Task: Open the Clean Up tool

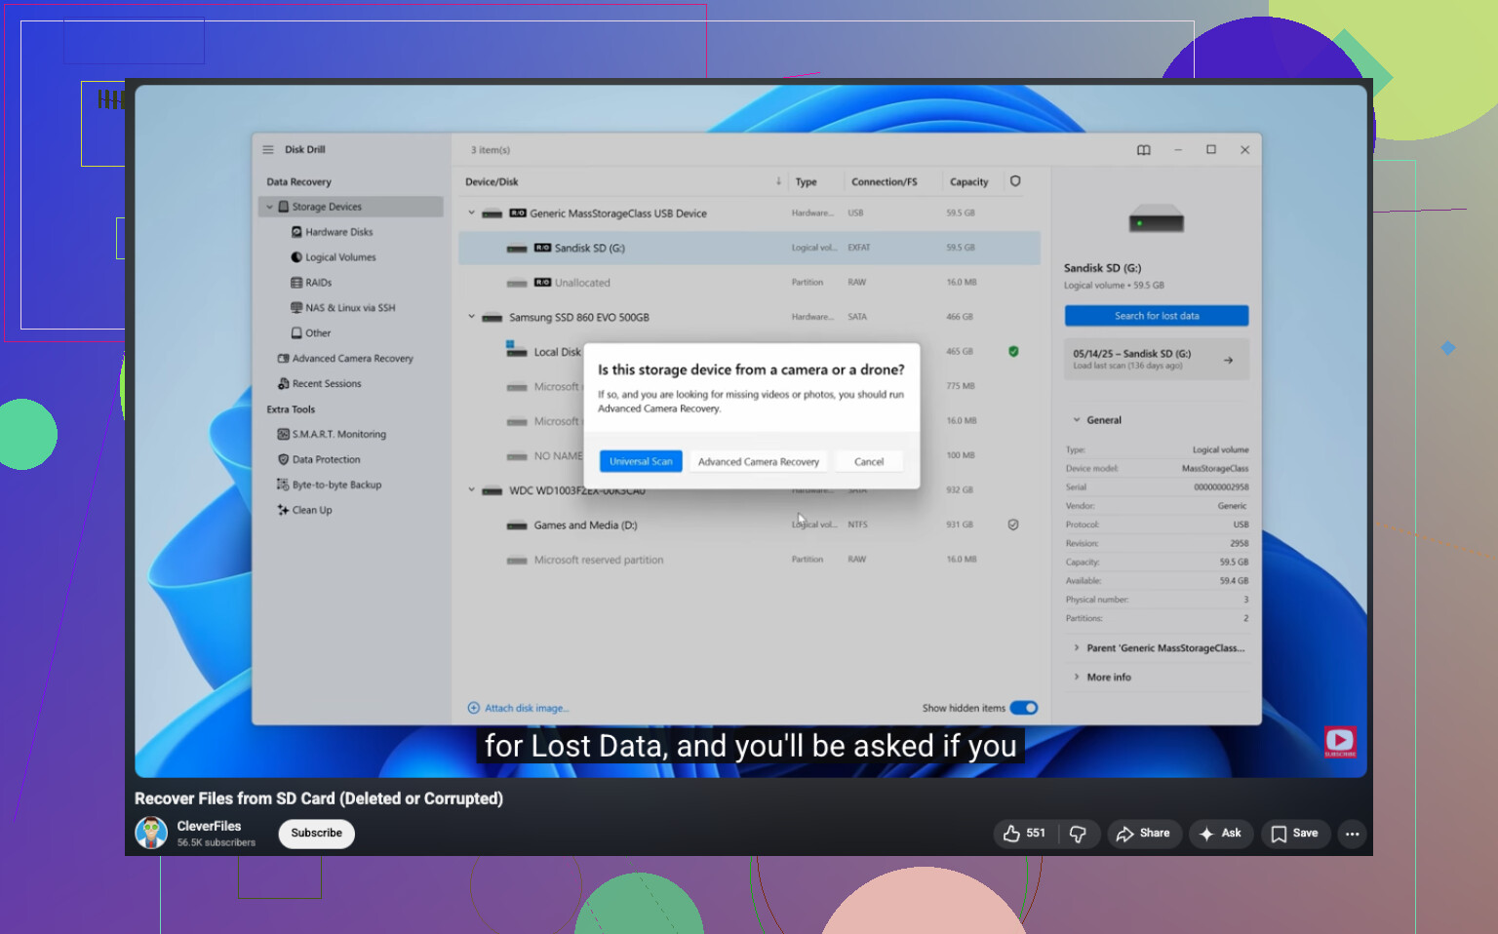Action: (x=304, y=511)
